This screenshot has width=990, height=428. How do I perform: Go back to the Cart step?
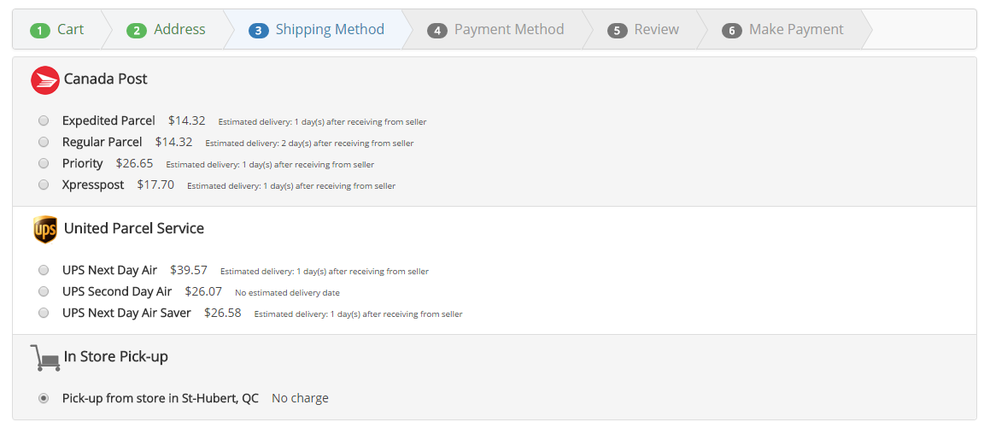(70, 30)
